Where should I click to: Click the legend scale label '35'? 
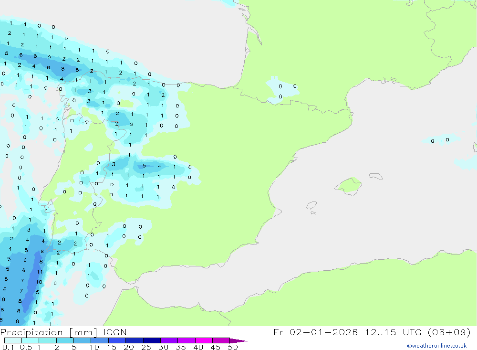click(x=181, y=347)
